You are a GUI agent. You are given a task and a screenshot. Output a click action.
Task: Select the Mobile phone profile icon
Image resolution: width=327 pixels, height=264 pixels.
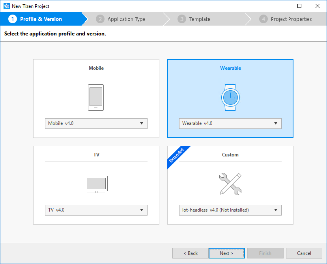[96, 97]
